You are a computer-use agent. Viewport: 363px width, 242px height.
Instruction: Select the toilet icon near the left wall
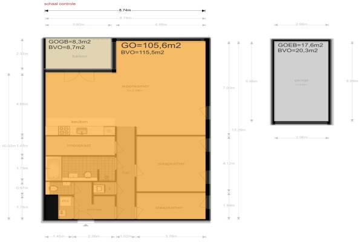pos(53,189)
